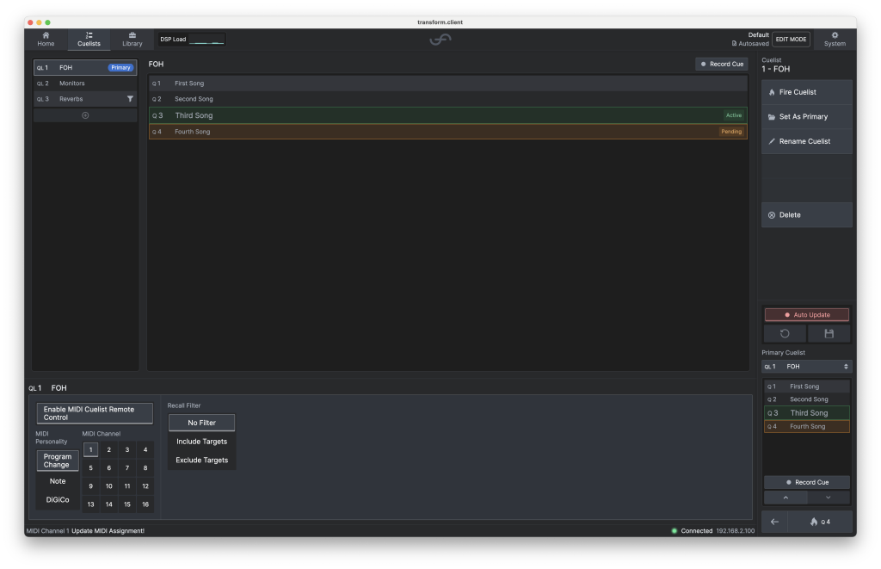This screenshot has width=881, height=569.
Task: Select Second Song in the primary cuelist panel
Action: [x=806, y=399]
